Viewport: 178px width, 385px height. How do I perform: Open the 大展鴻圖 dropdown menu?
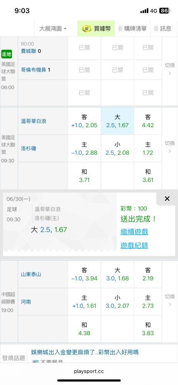(53, 29)
